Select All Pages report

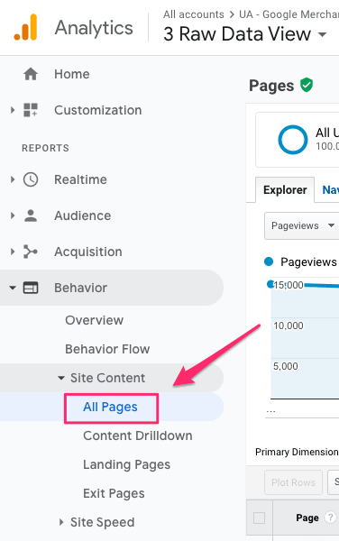click(x=110, y=408)
